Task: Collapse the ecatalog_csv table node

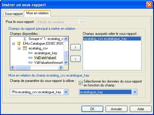Action: [x=19, y=48]
